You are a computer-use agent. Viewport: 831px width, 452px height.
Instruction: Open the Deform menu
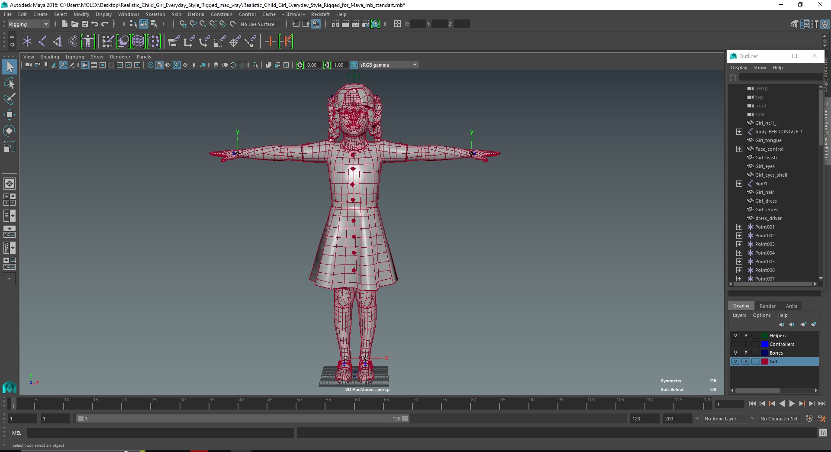tap(196, 14)
